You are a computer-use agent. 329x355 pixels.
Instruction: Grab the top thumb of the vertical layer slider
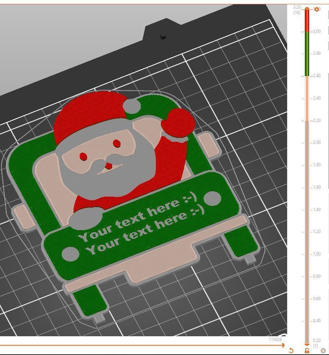pyautogui.click(x=307, y=9)
